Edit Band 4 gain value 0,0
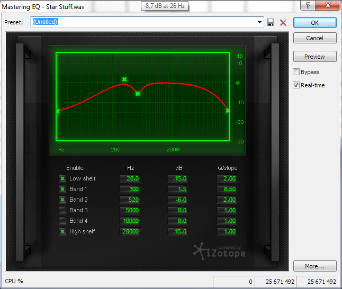342x289 pixels. pyautogui.click(x=177, y=221)
